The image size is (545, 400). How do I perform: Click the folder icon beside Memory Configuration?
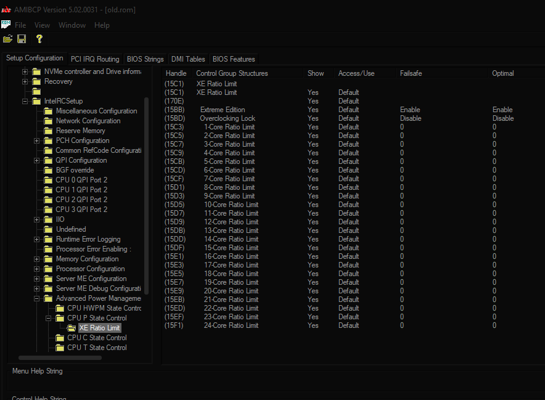tap(48, 259)
